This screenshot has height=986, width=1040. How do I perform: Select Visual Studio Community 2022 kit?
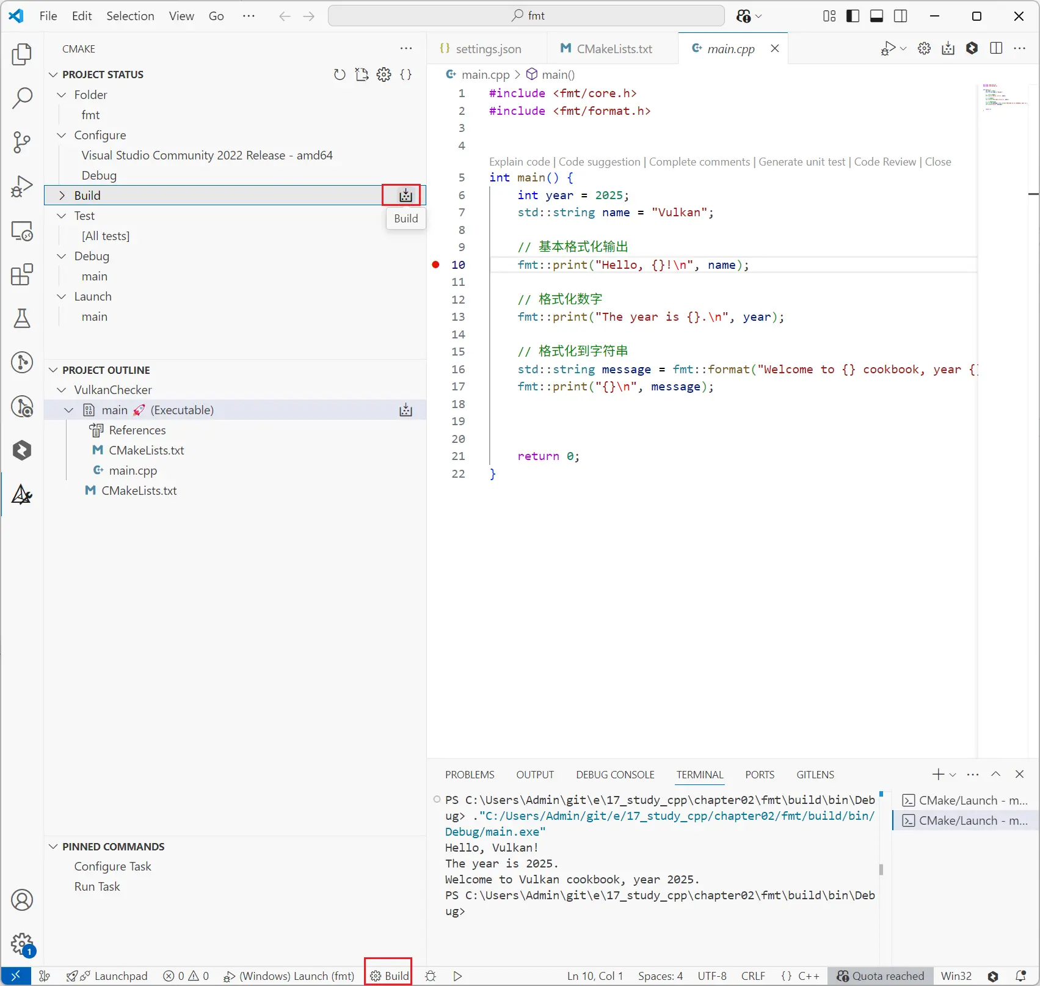tap(207, 155)
